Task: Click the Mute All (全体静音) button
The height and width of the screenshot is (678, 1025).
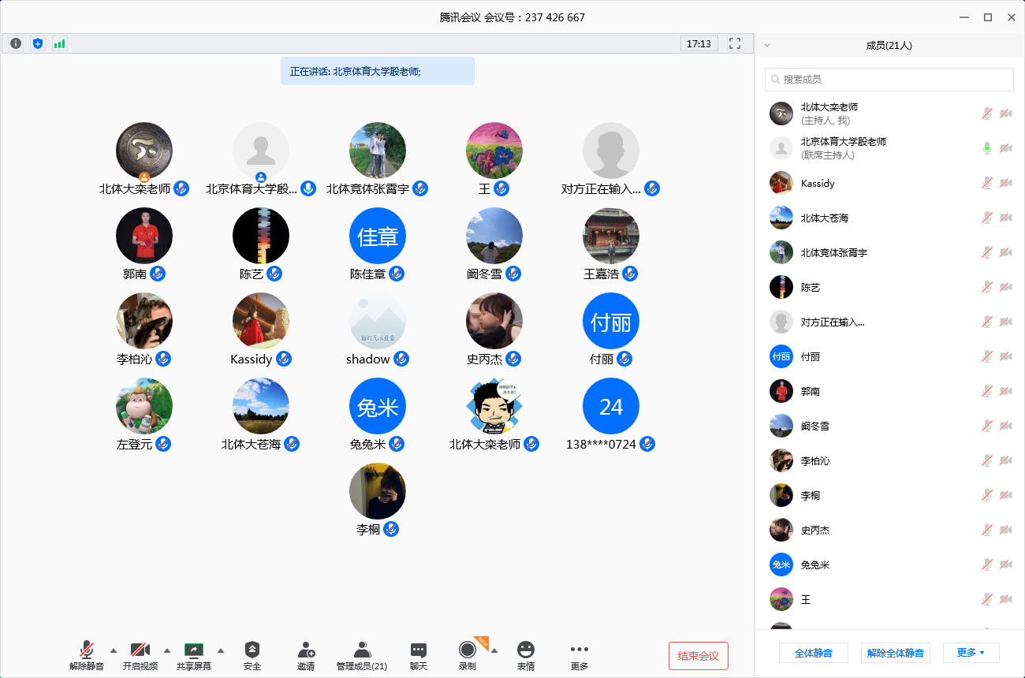Action: [x=813, y=653]
